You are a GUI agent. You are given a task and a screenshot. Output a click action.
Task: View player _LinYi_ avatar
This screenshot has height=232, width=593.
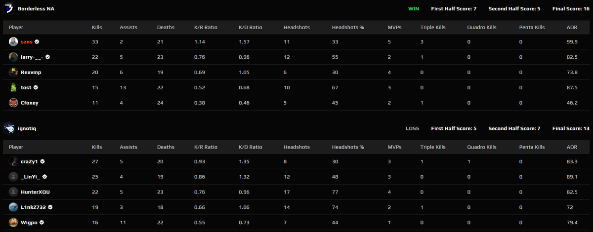tap(13, 177)
